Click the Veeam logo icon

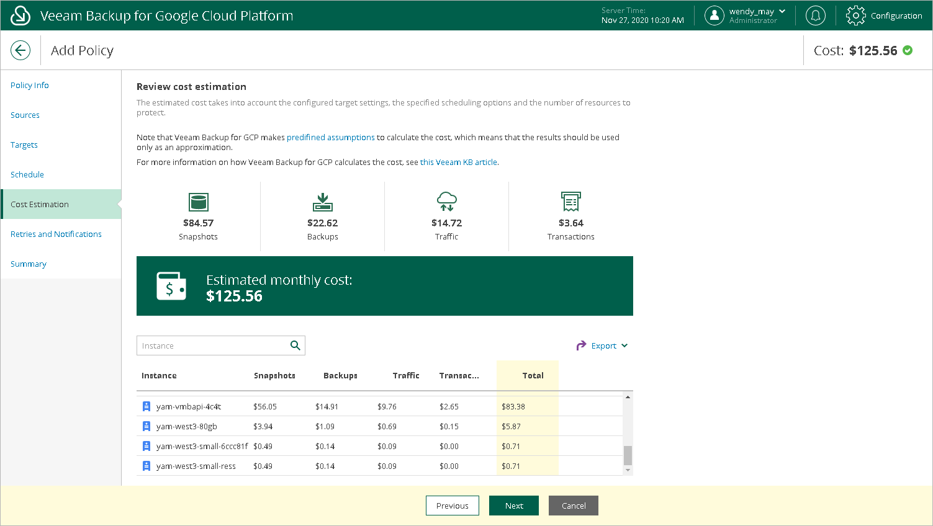20,16
